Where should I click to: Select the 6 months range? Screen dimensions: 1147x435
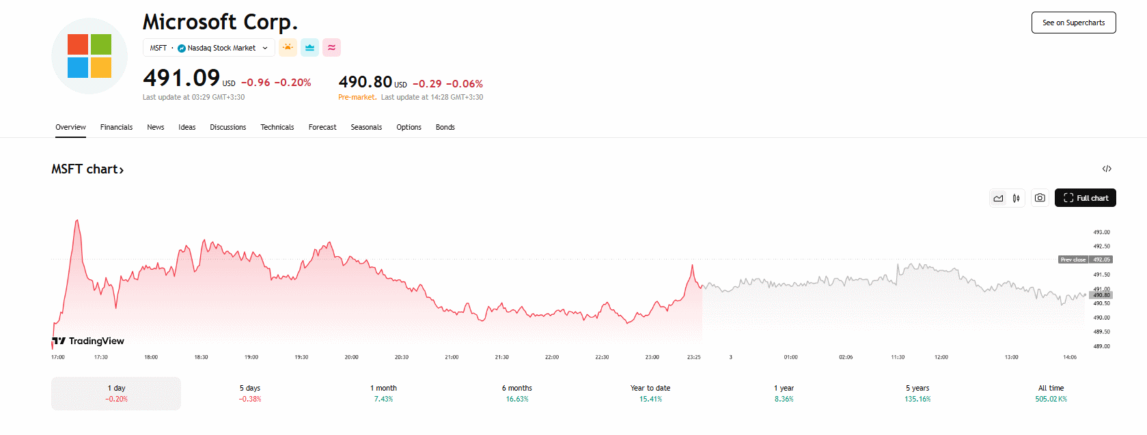[x=517, y=393]
